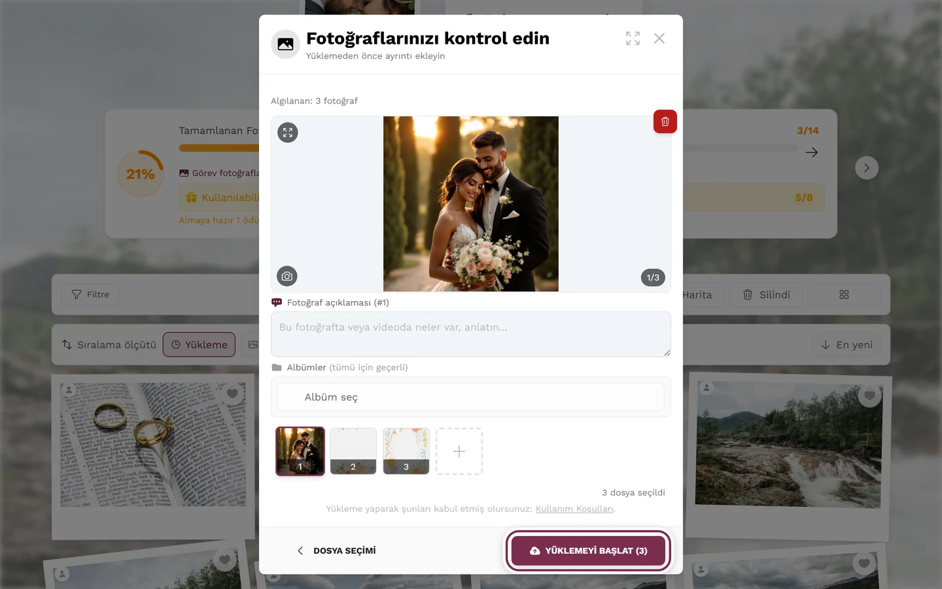The height and width of the screenshot is (589, 942).
Task: Like the river landscape photo
Action: 869,395
